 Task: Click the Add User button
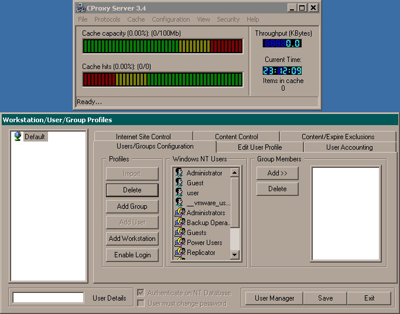(132, 222)
